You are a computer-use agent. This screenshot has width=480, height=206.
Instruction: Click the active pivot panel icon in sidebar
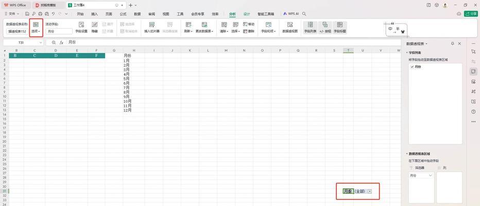[473, 71]
